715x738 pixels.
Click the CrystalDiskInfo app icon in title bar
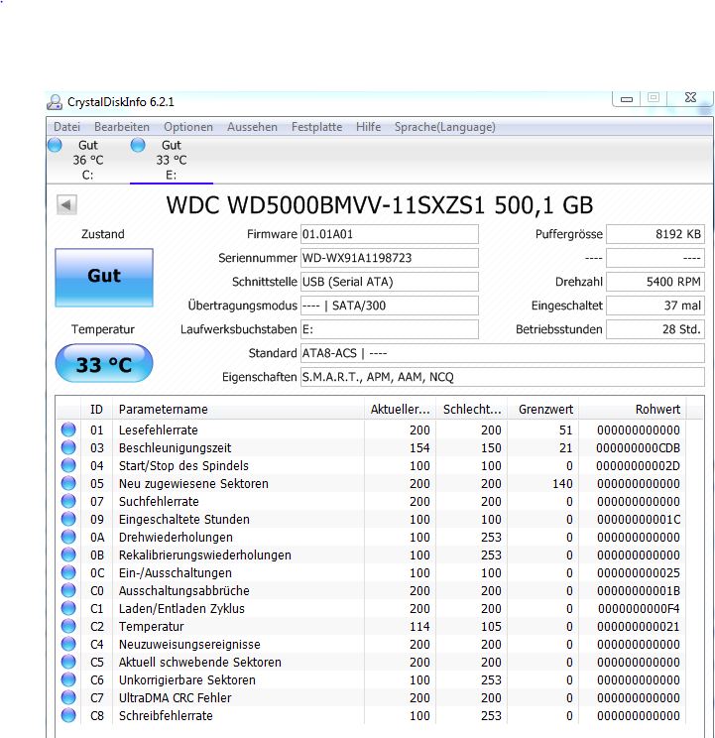coord(55,102)
